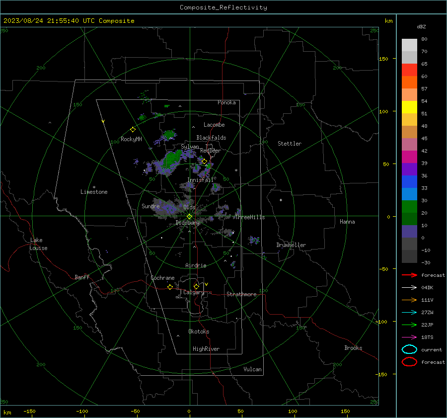The image size is (447, 418).
Task: Click the Sundre city label
Action: [150, 206]
